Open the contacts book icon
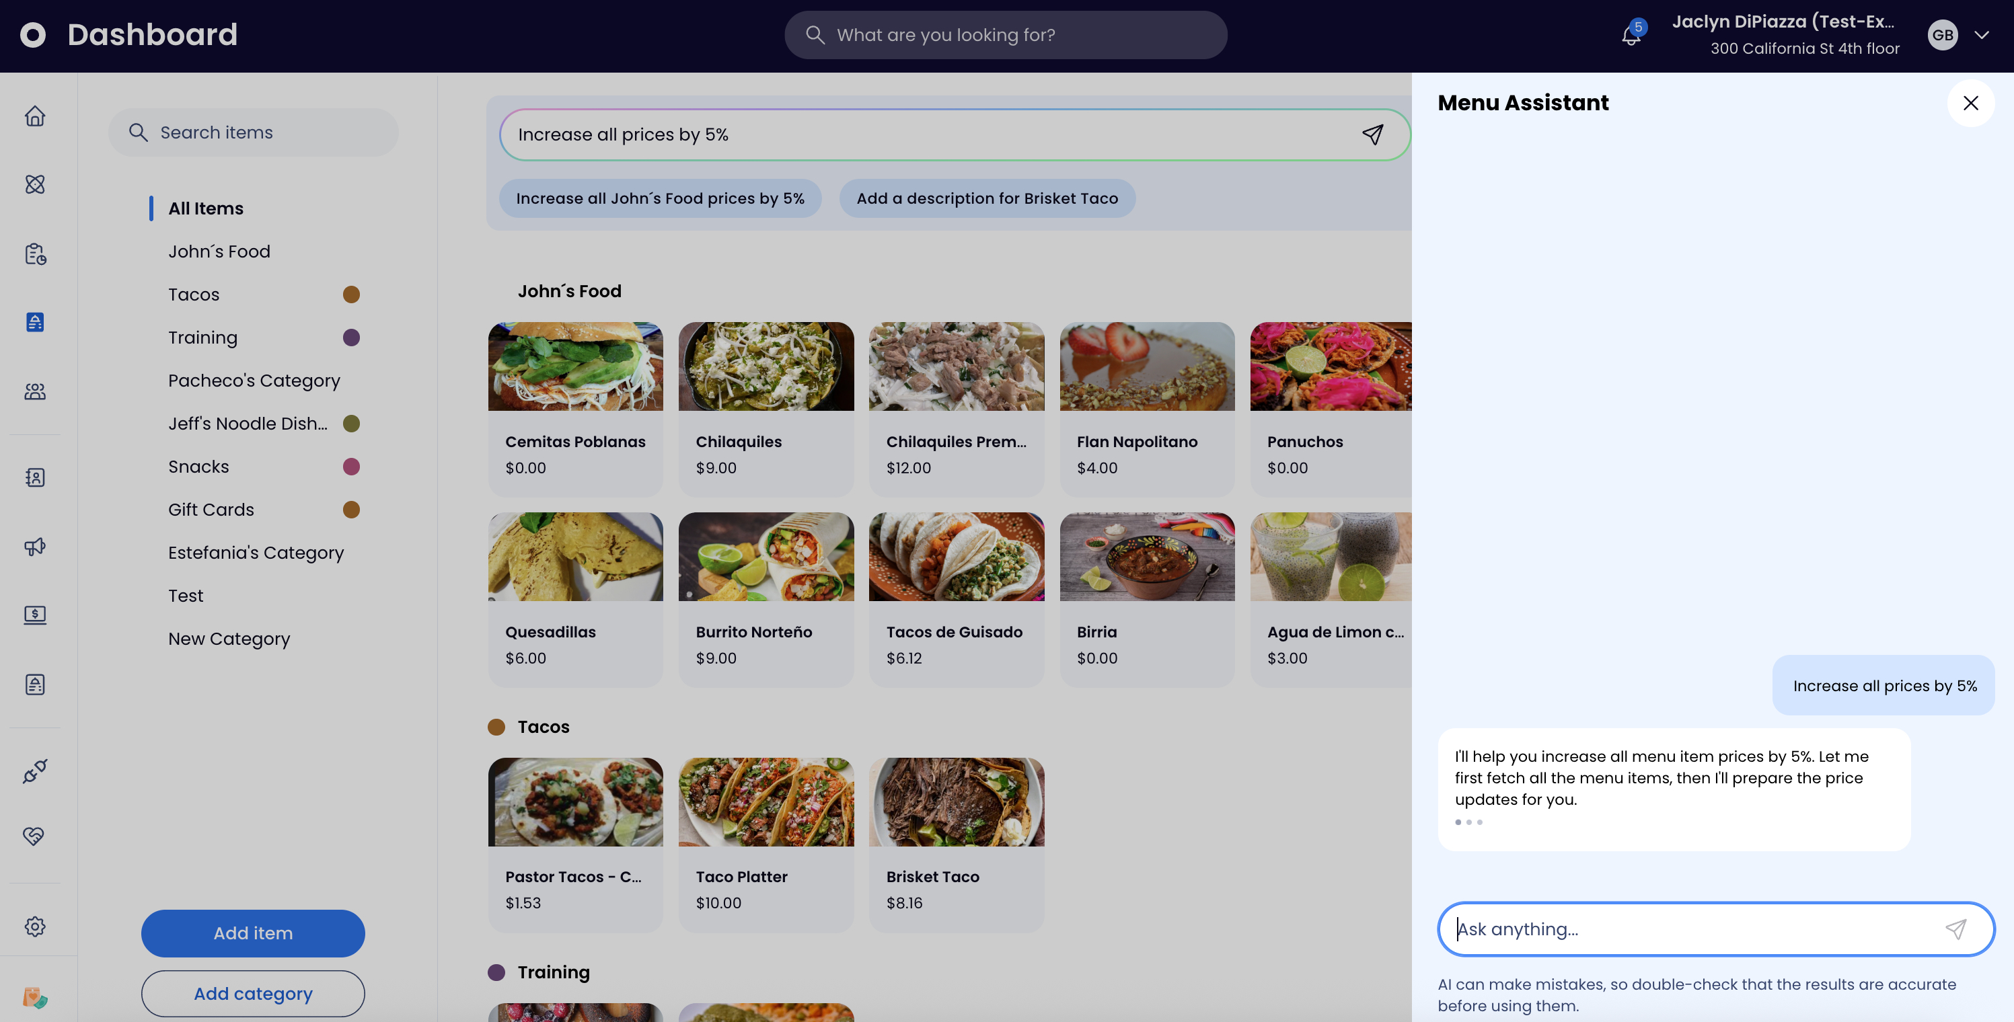2014x1022 pixels. (35, 477)
